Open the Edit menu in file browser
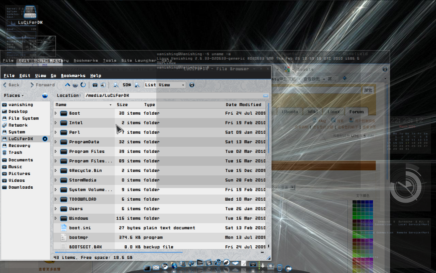The height and width of the screenshot is (273, 436). tap(25, 76)
